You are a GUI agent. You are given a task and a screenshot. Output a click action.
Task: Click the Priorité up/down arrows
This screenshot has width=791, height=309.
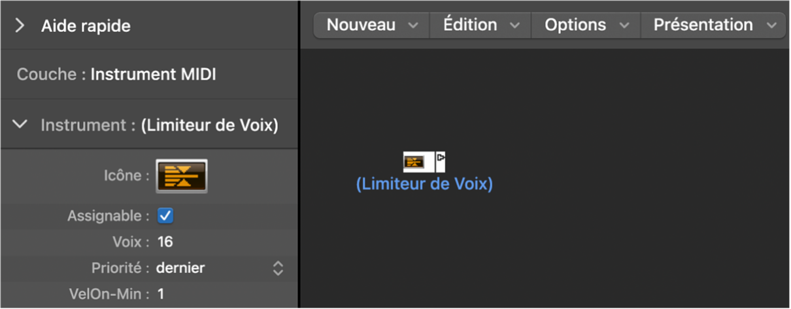(x=278, y=268)
